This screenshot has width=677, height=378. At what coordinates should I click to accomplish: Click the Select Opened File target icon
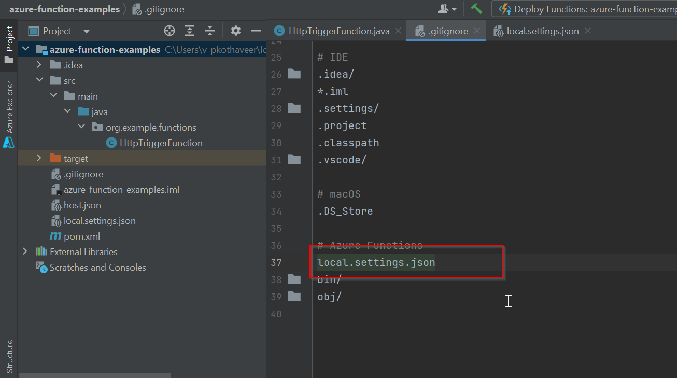(x=170, y=31)
